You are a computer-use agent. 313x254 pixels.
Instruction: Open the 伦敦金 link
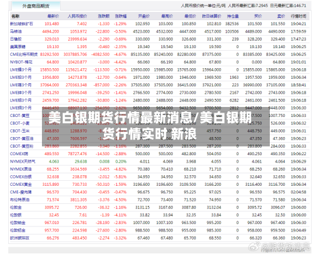click(x=16, y=208)
